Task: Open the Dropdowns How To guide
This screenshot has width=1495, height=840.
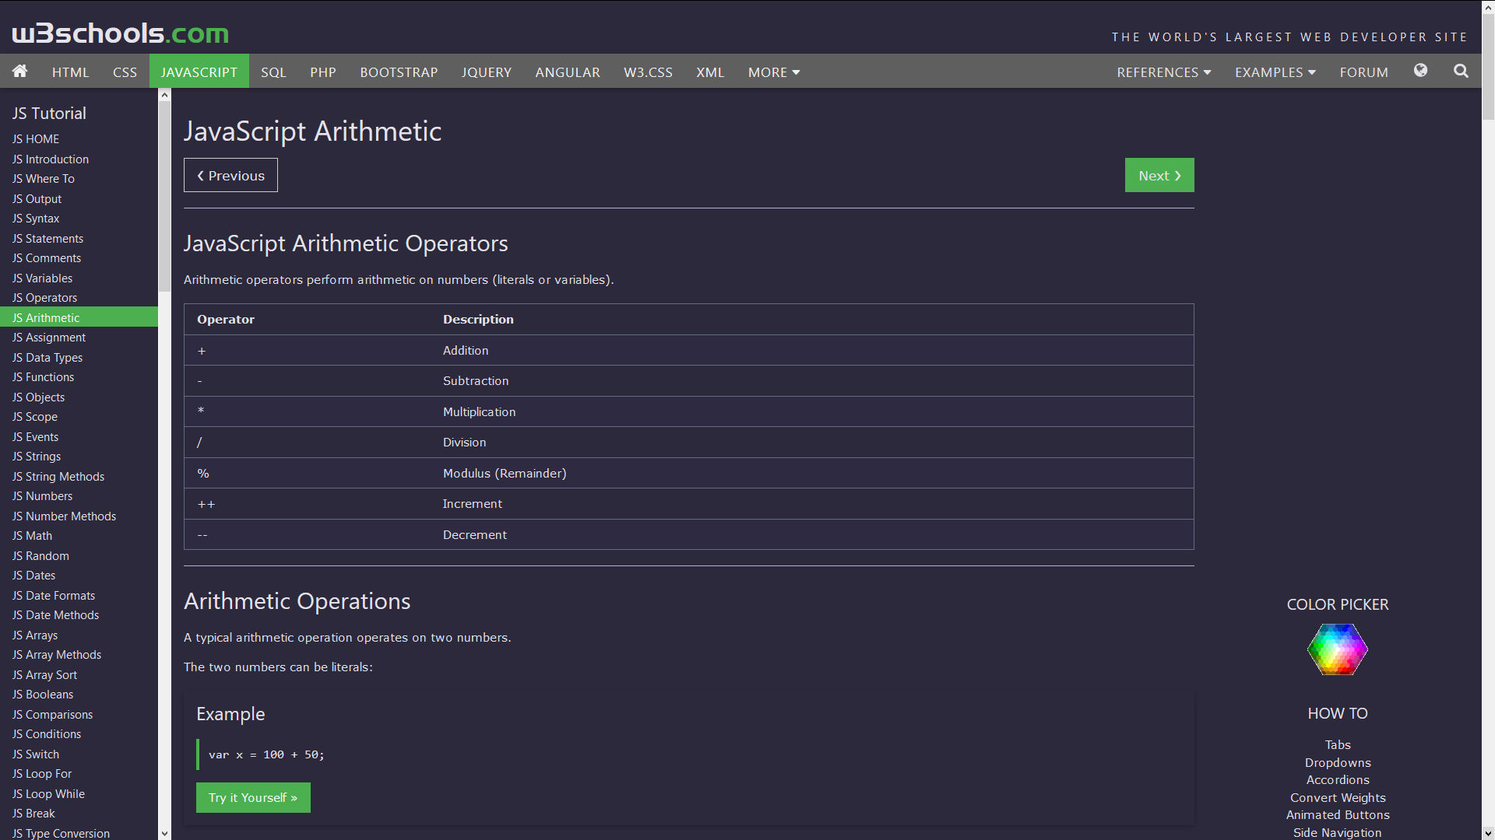Action: point(1337,762)
